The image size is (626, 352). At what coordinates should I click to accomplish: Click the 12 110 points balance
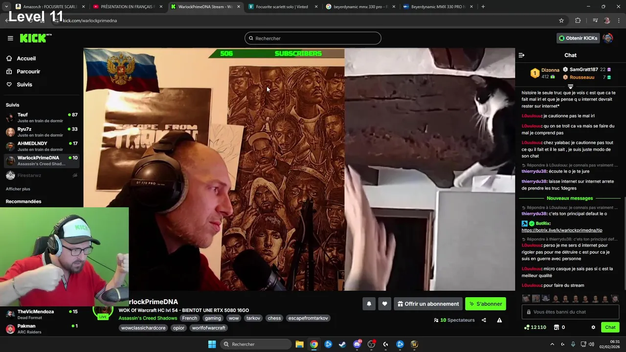click(x=535, y=328)
